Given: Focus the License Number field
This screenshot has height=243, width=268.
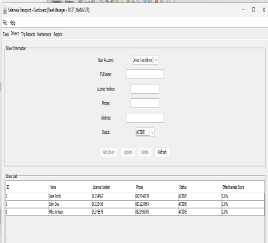Looking at the screenshot, I should (x=145, y=89).
